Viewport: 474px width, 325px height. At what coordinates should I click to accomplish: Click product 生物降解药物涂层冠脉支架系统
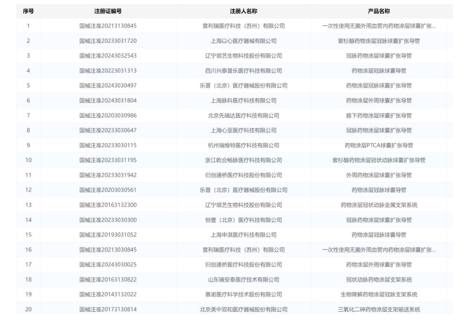379,295
